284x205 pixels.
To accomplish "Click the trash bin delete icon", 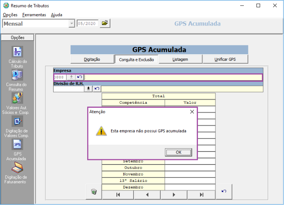I will [x=94, y=192].
